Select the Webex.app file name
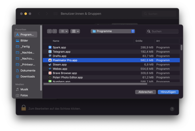195x131 pixels. tap(60, 69)
